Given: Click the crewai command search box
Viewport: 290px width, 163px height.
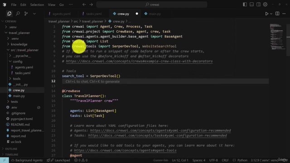Looking at the screenshot, I should pos(152,5).
